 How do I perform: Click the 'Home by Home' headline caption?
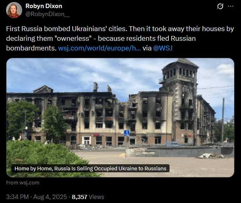(90, 169)
